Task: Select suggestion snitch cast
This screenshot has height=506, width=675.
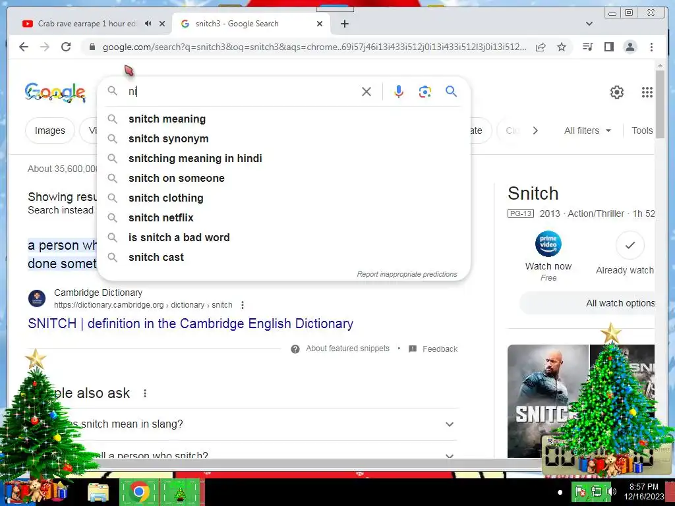Action: (284, 258)
